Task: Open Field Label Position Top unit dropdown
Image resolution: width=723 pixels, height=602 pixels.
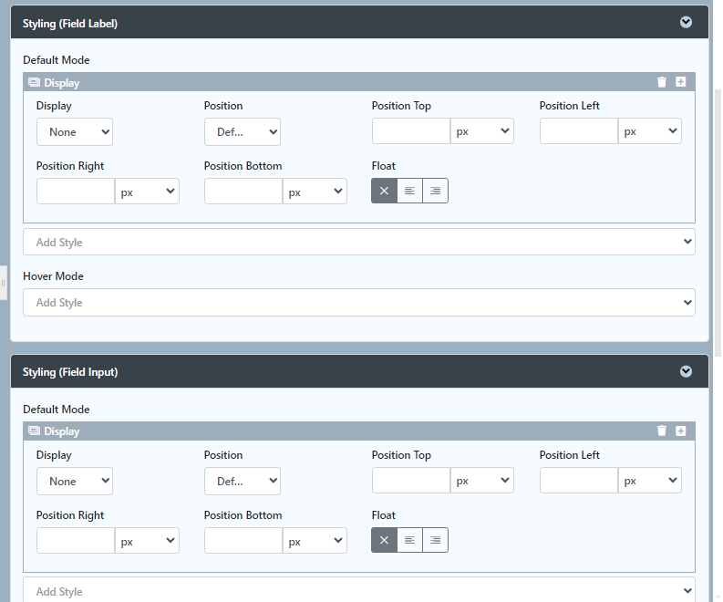Action: 482,131
